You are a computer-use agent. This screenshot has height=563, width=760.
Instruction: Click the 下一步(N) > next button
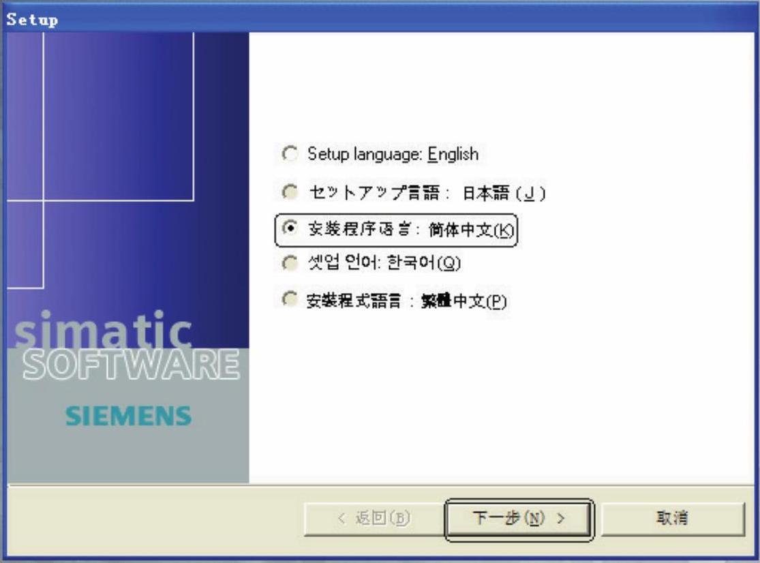pos(519,519)
